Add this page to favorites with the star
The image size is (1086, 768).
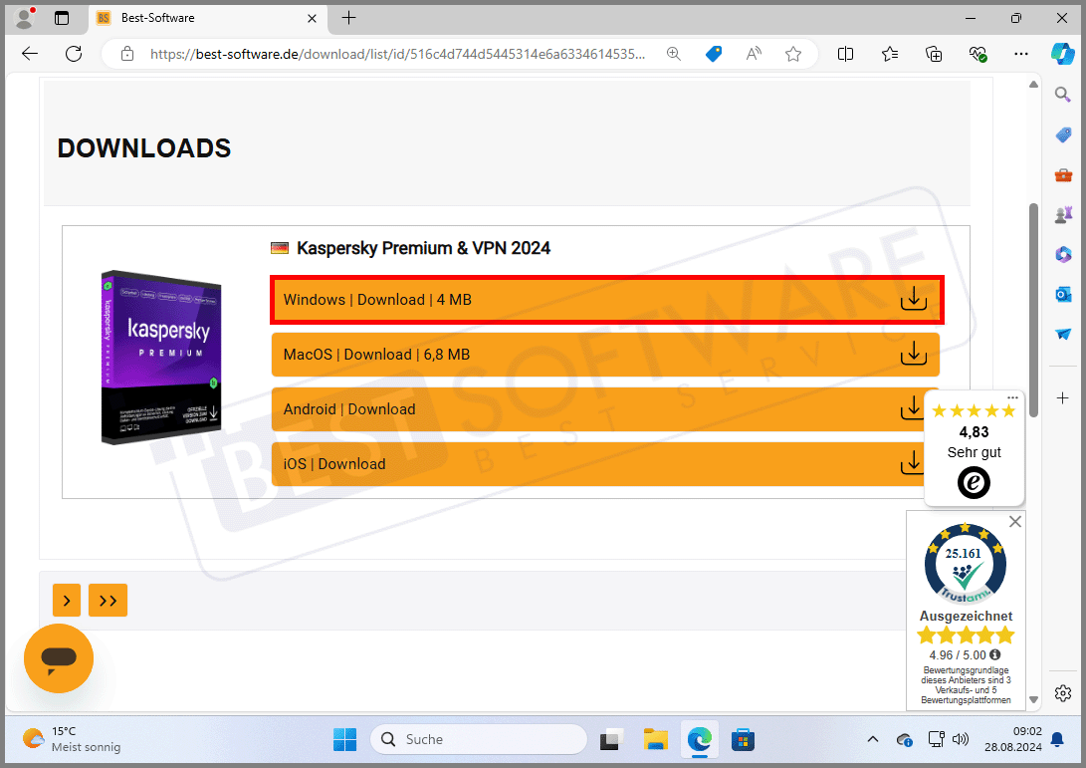coord(793,54)
